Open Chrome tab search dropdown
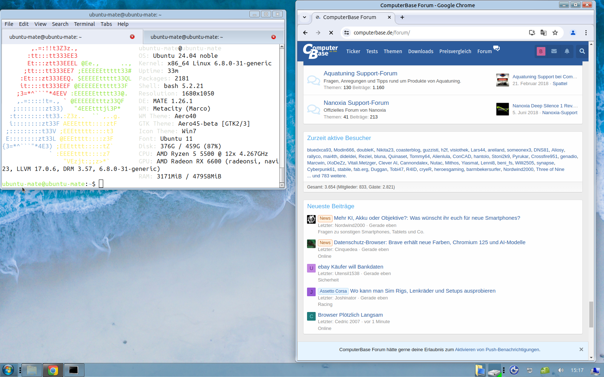The width and height of the screenshot is (604, 377). point(305,17)
